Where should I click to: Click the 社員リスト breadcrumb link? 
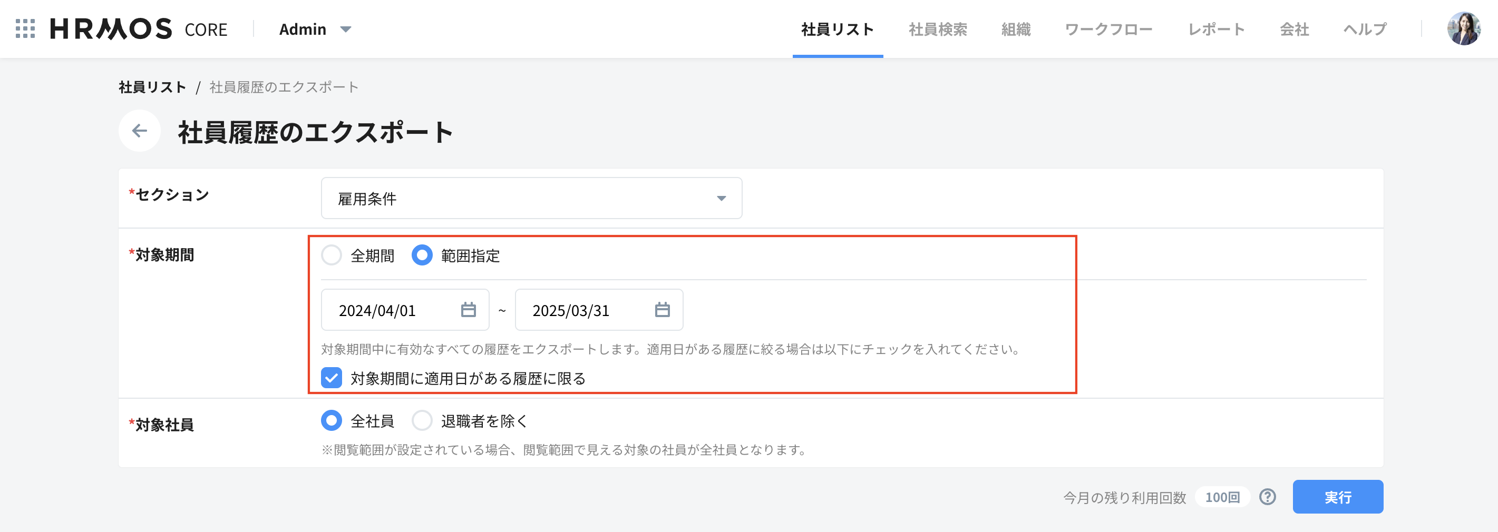coord(152,87)
